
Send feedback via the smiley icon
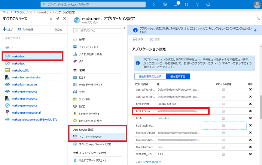(x=208, y=4)
